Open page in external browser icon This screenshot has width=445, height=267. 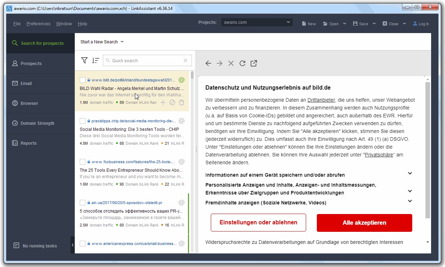254,63
